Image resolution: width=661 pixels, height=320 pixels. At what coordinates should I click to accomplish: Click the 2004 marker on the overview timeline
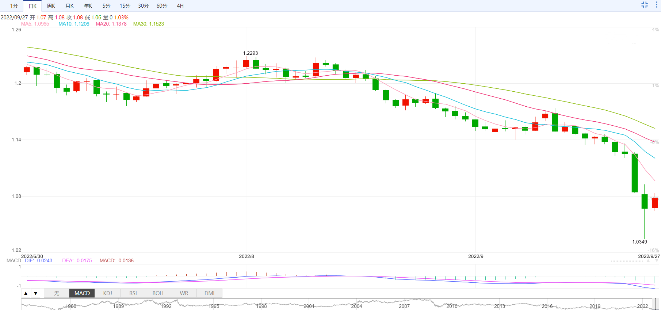(x=356, y=306)
